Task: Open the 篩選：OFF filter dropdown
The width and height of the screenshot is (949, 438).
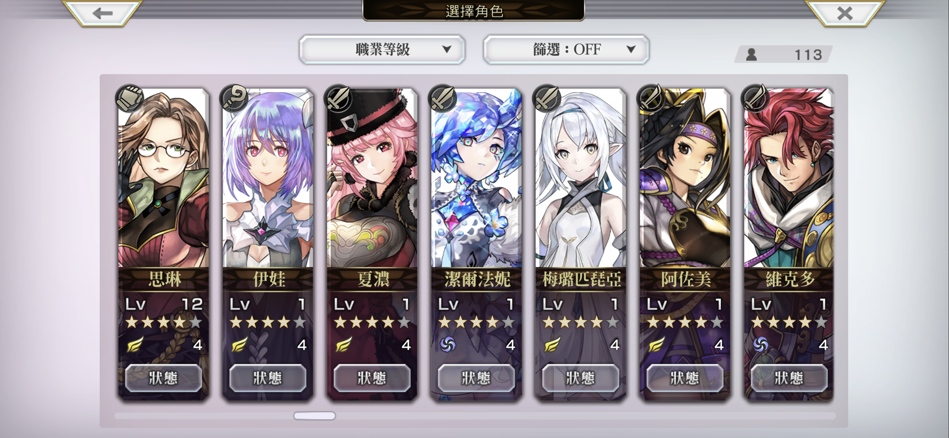Action: click(566, 49)
